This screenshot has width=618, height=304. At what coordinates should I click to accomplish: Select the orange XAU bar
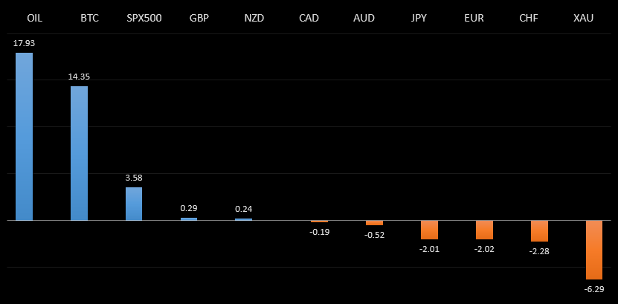coord(594,250)
